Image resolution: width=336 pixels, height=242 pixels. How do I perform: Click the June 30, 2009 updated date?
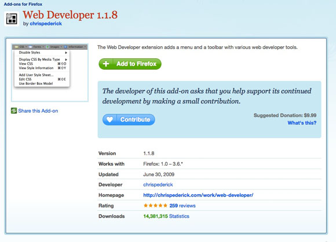[x=159, y=174]
